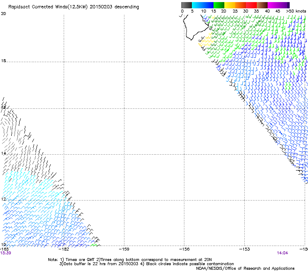This screenshot has height=271, width=308.
Task: Click the cyan-blue 5-15 knots legend segment
Action: (203, 5)
